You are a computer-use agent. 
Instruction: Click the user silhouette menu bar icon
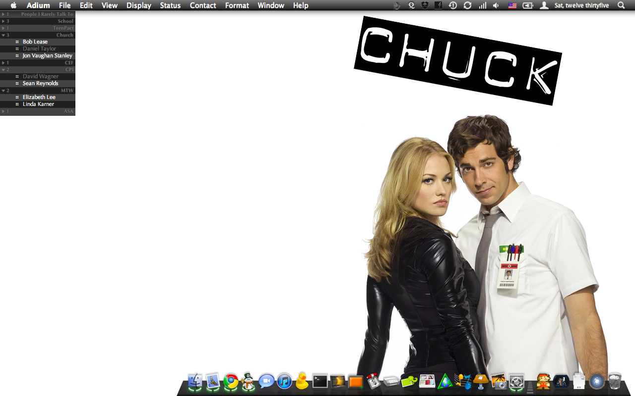pos(544,5)
